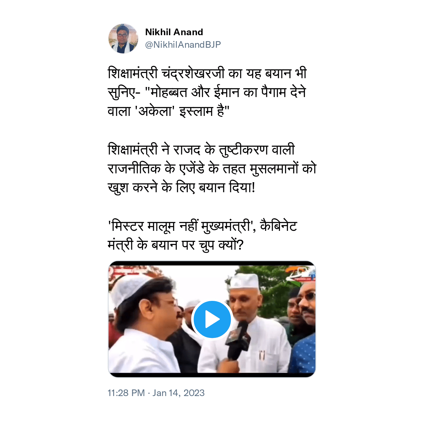Click the Jan 14, 2023 date
The image size is (424, 424).
(x=178, y=393)
